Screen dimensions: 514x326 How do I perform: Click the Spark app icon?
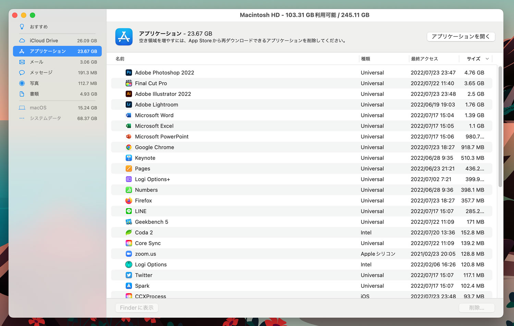(129, 286)
